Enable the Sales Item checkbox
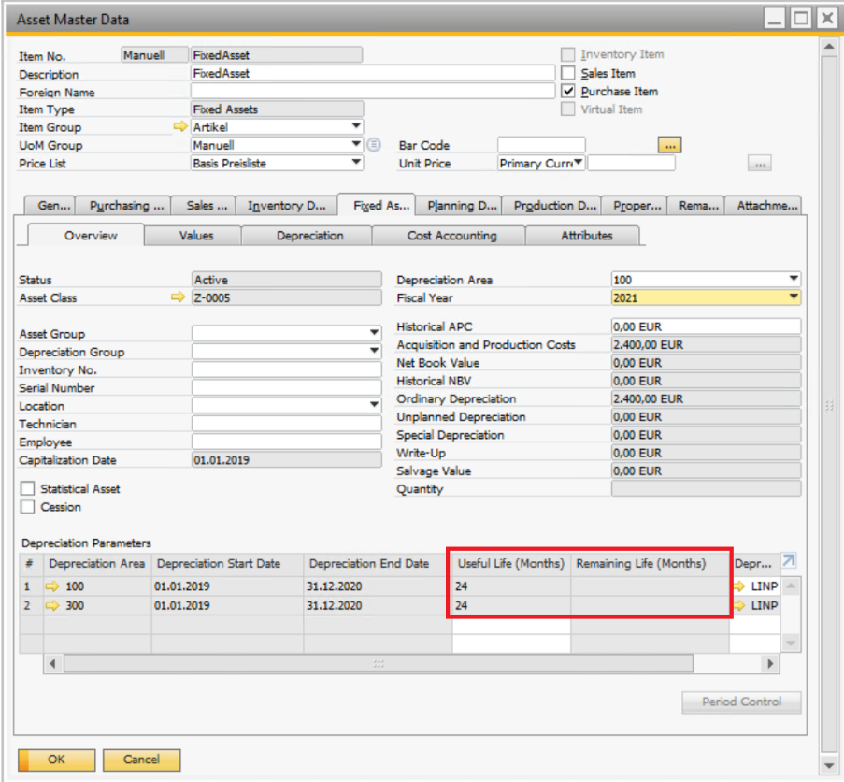 coord(568,73)
